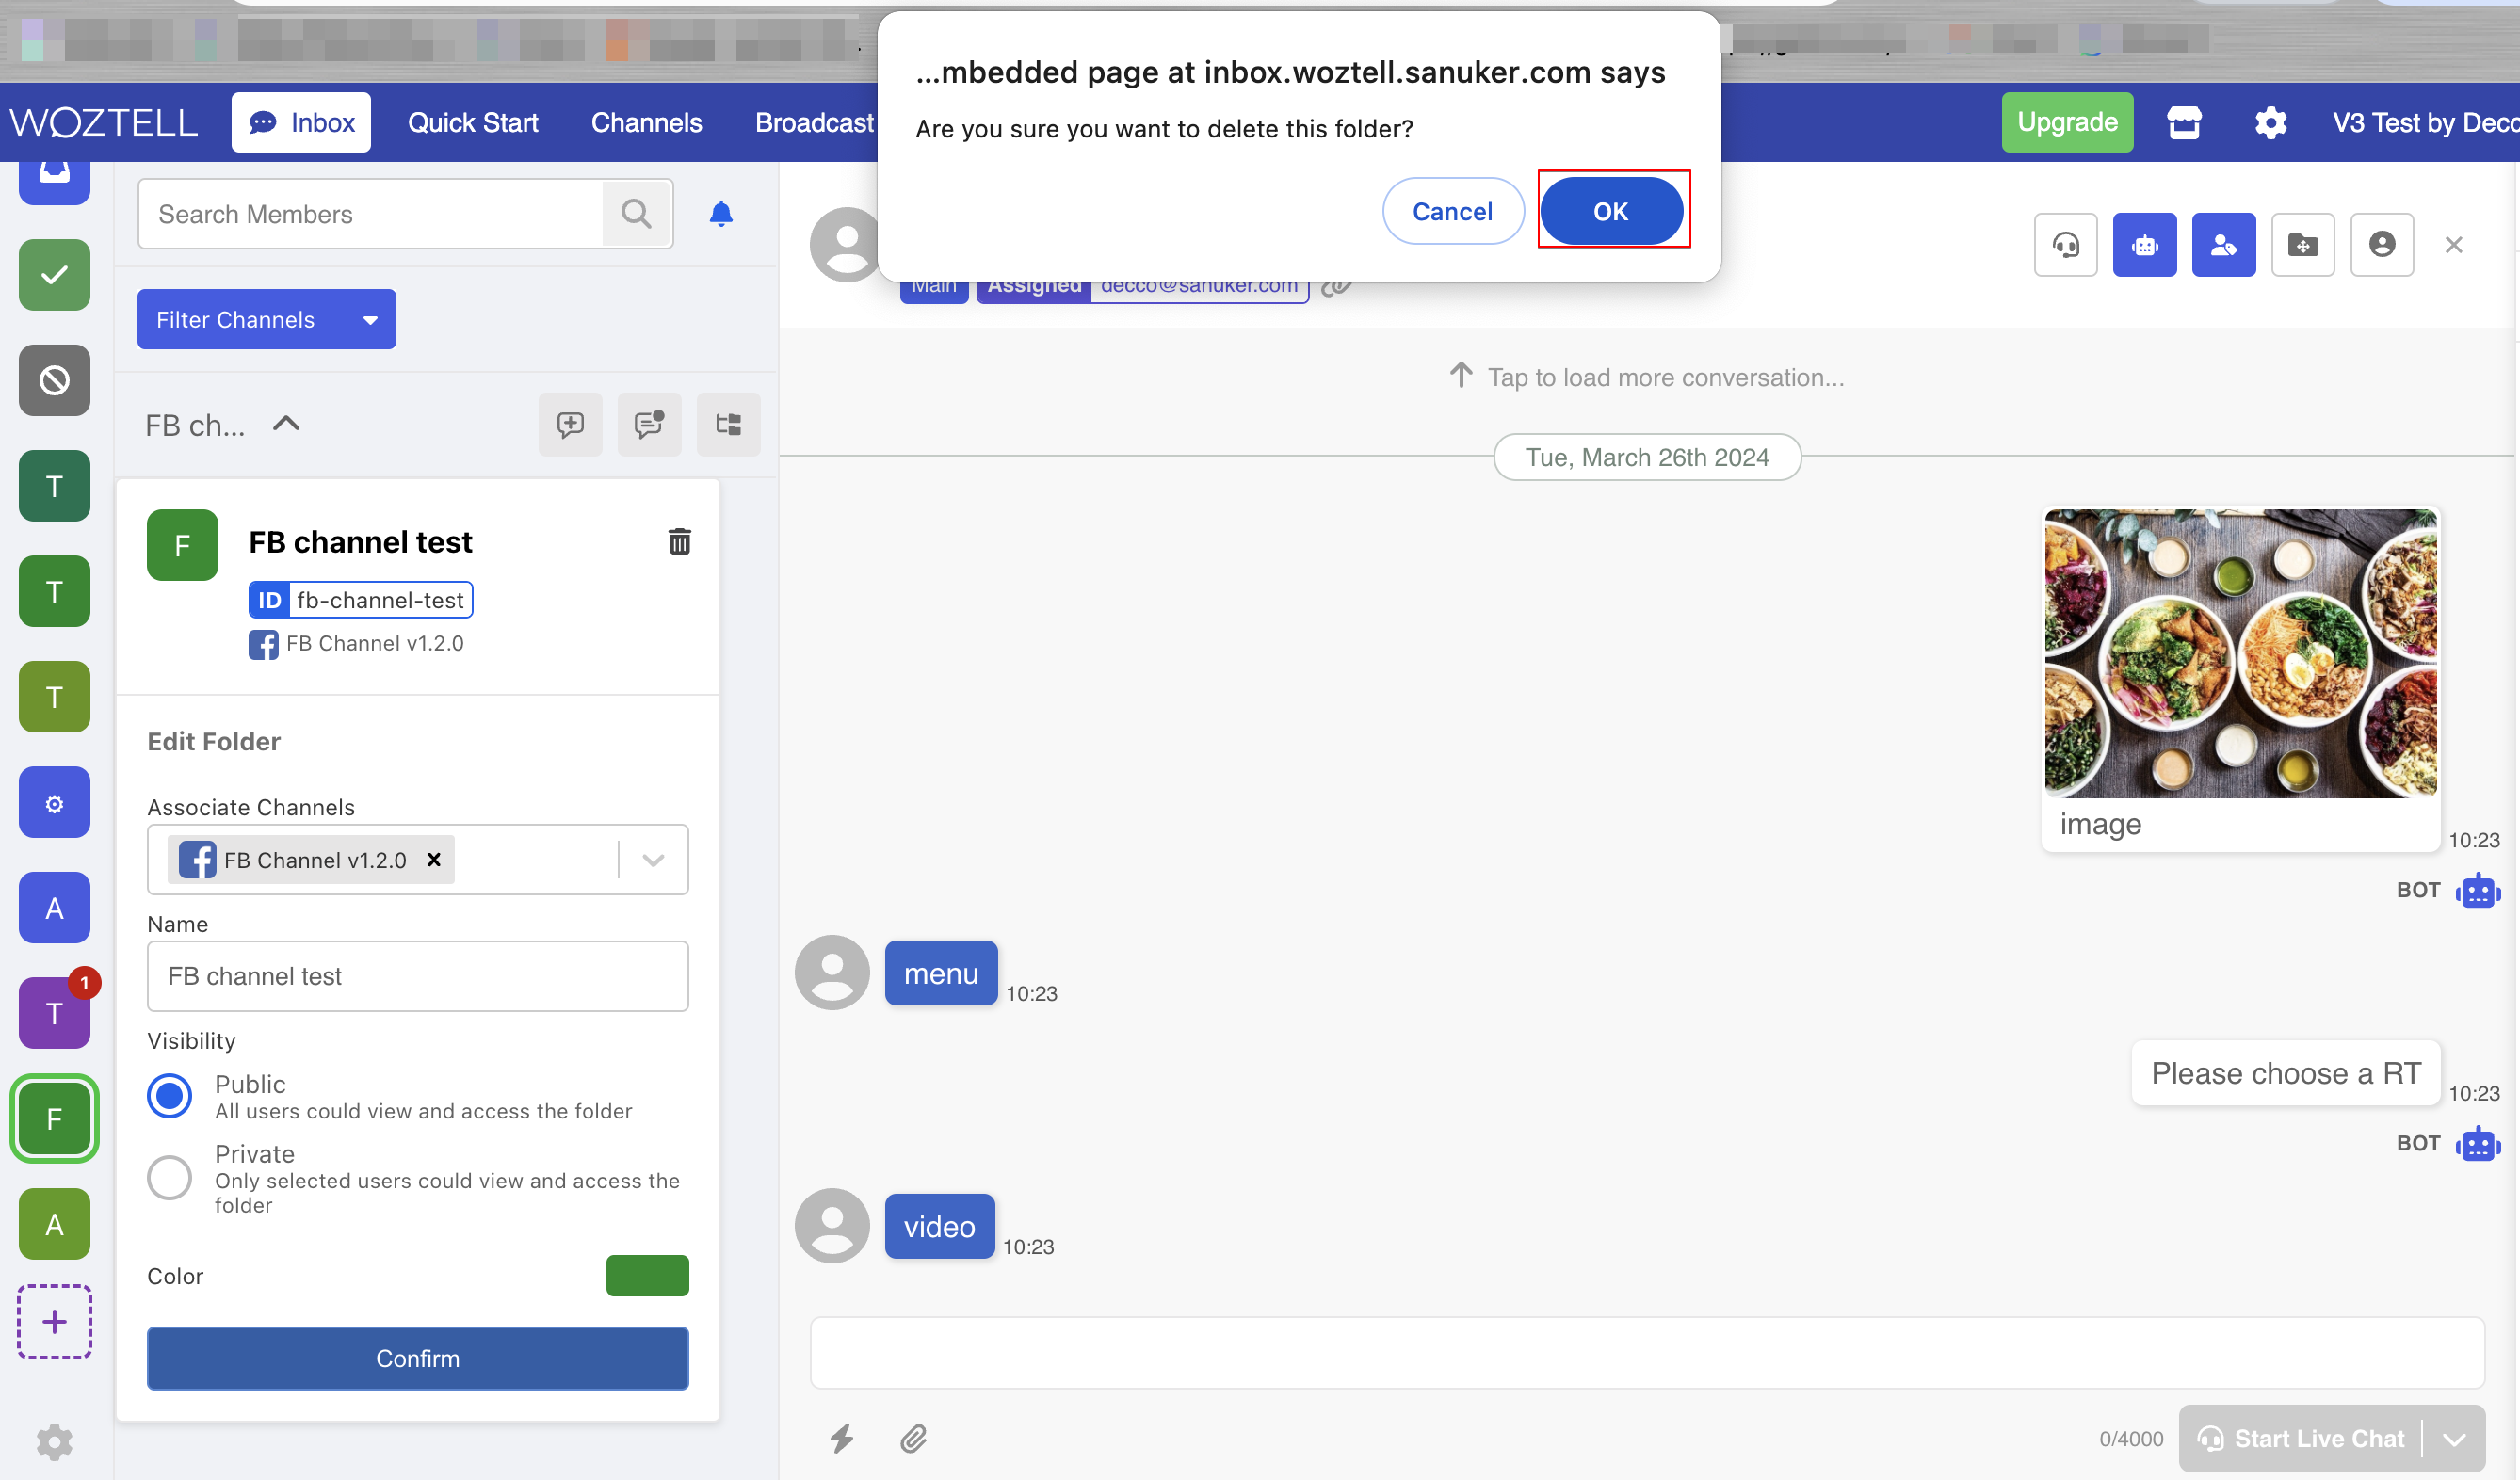Select the Public visibility radio button
The height and width of the screenshot is (1480, 2520).
coord(169,1095)
